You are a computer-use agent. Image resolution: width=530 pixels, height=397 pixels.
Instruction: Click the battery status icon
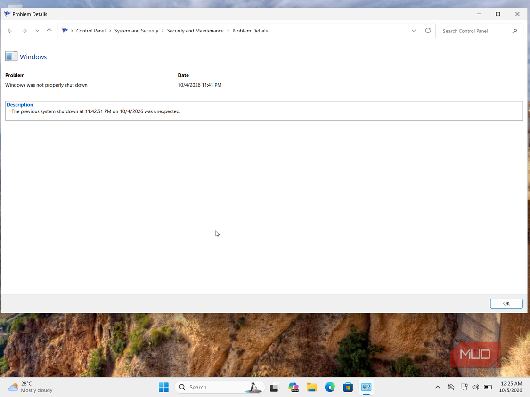[x=488, y=387]
